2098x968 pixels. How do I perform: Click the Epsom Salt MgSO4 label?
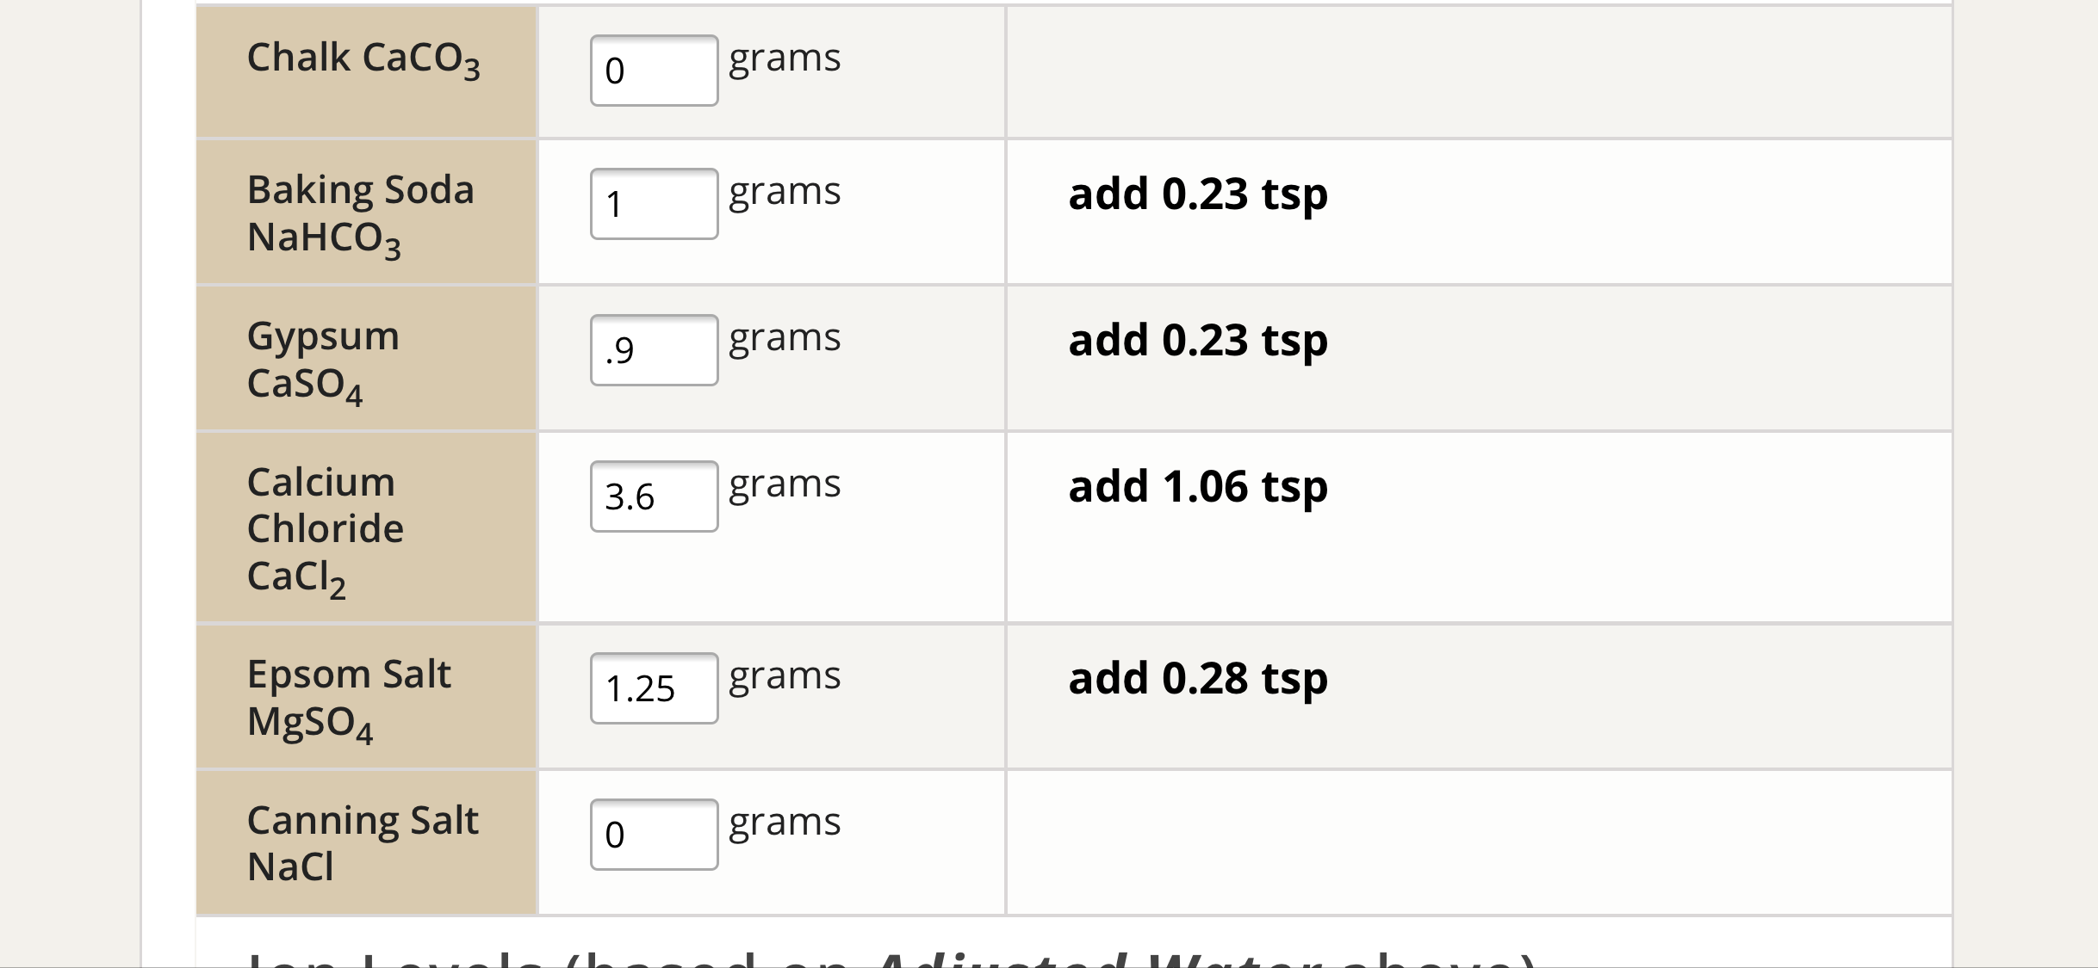(x=349, y=699)
